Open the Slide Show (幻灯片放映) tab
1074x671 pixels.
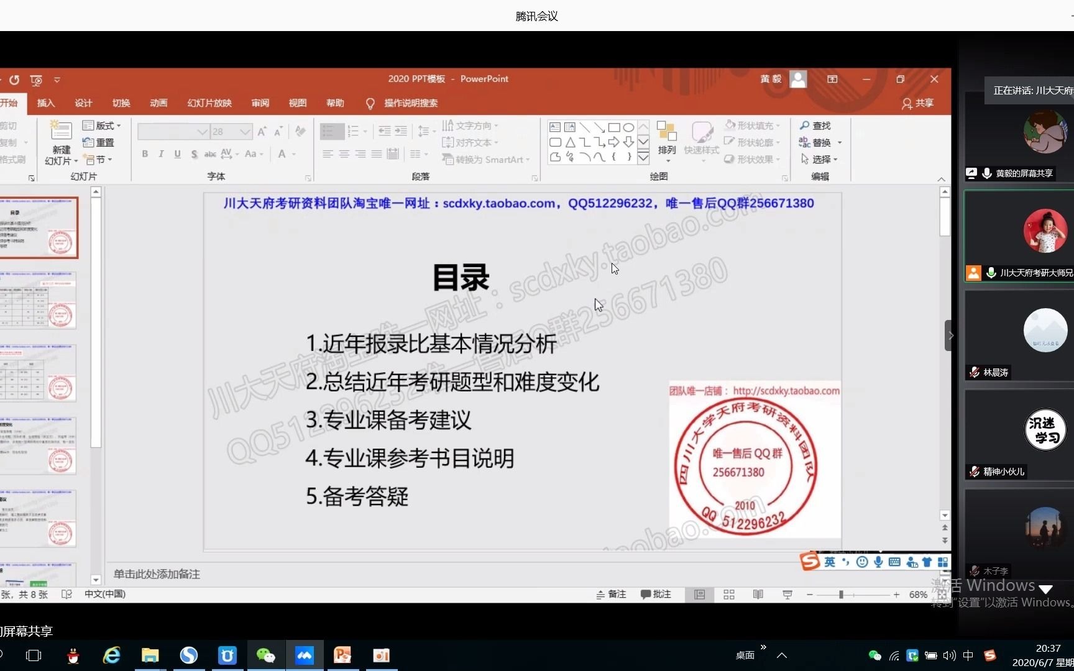click(209, 103)
